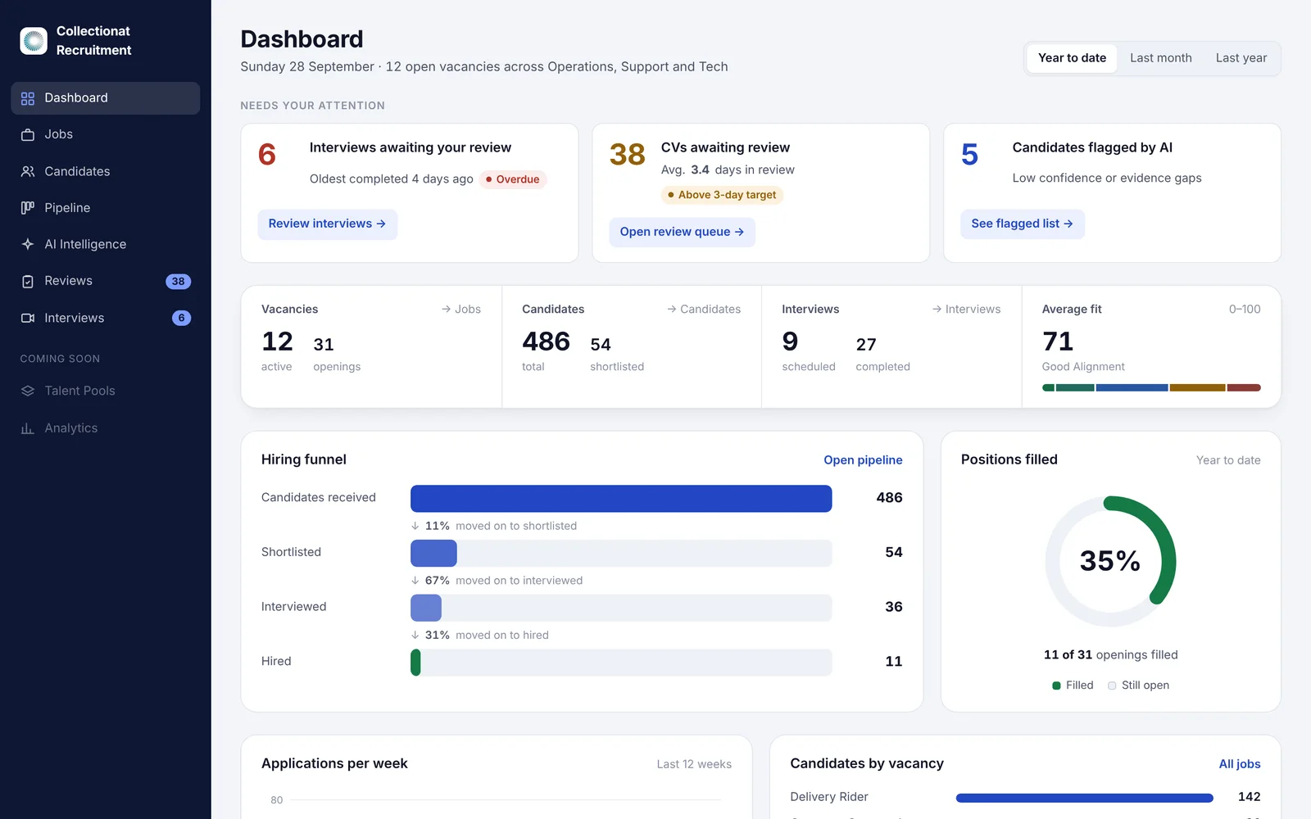Switch to the Last year range
The width and height of the screenshot is (1311, 819).
pyautogui.click(x=1241, y=58)
